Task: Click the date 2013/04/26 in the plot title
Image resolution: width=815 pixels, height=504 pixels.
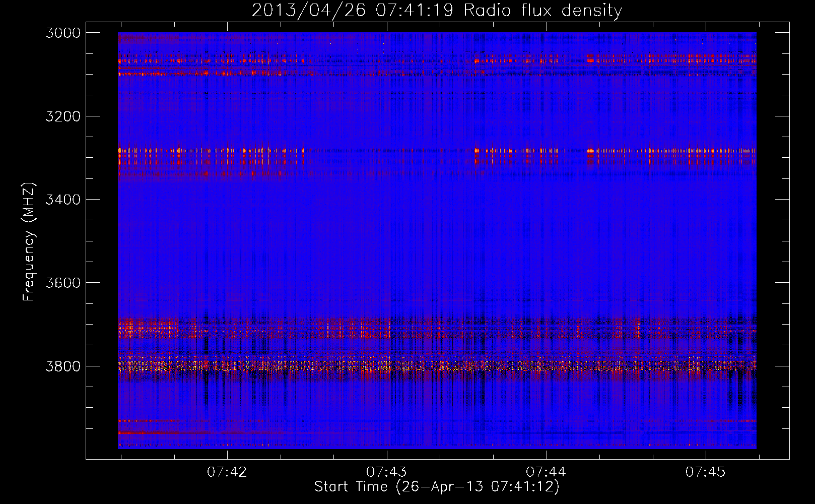Action: coord(309,11)
